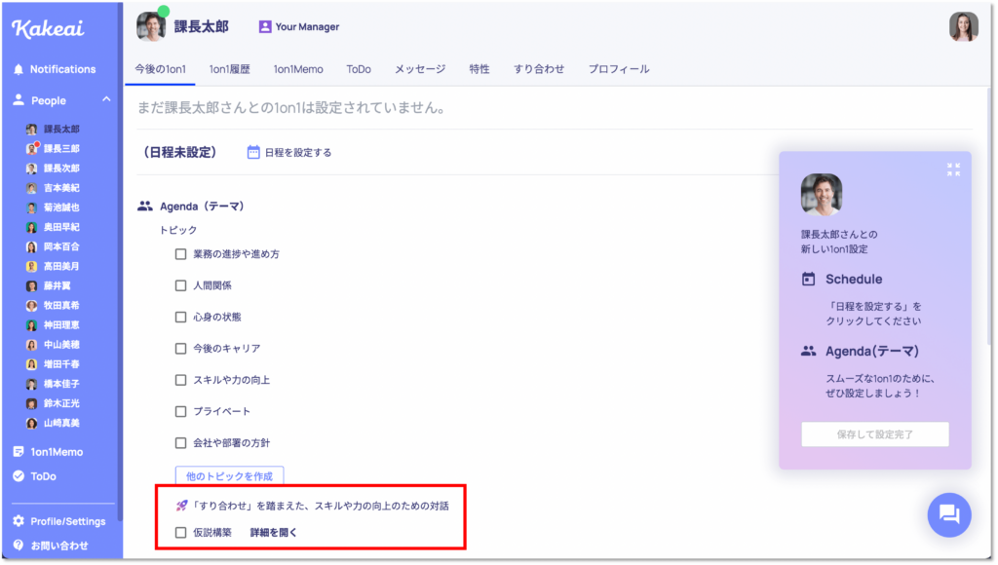Click Schedule calendar icon in side panel

click(808, 280)
